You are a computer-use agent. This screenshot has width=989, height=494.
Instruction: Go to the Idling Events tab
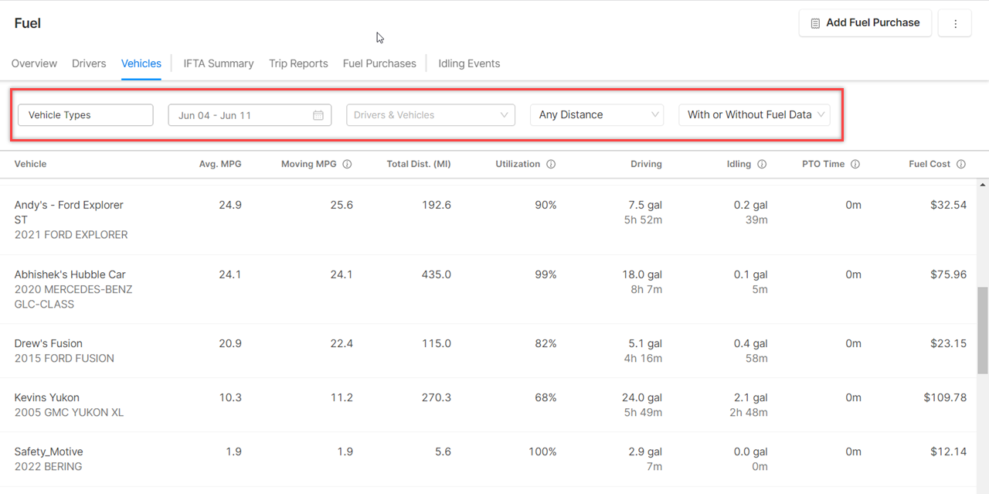(469, 63)
